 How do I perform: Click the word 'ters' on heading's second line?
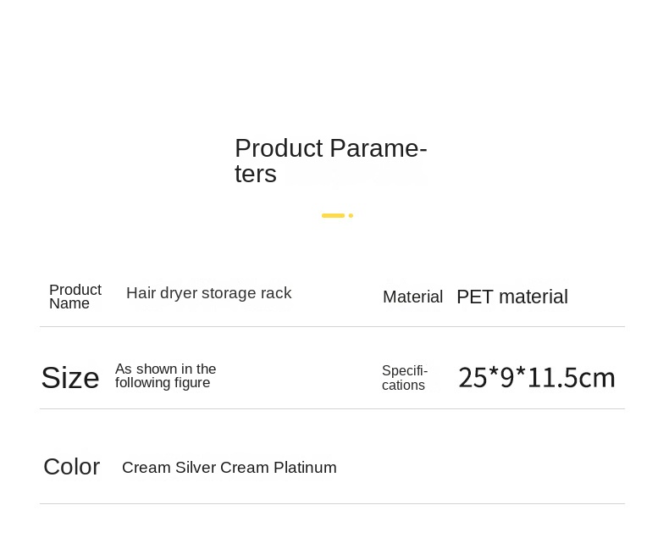point(256,174)
